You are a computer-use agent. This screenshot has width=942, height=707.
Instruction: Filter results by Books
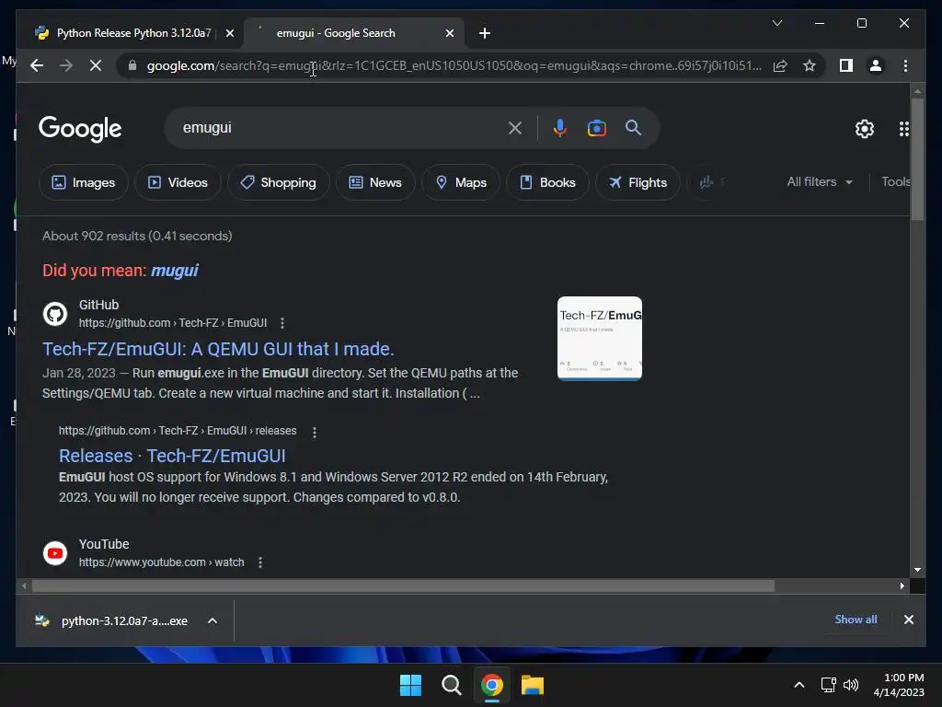tap(548, 182)
